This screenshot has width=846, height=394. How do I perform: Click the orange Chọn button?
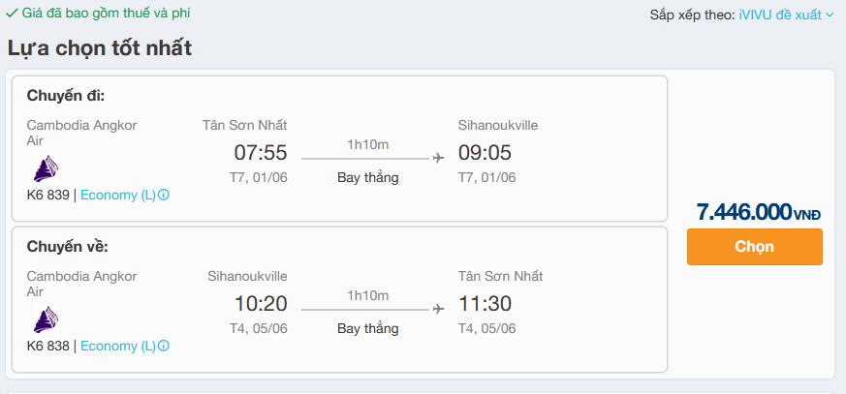(x=754, y=247)
